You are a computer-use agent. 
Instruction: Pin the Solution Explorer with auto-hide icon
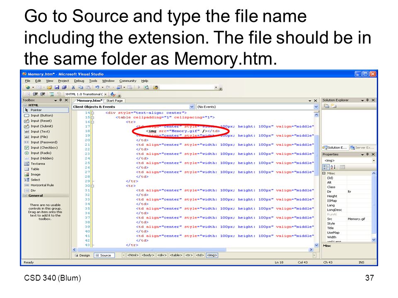(x=367, y=100)
